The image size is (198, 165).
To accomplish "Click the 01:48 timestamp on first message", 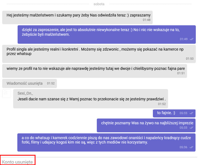I will click(147, 20).
